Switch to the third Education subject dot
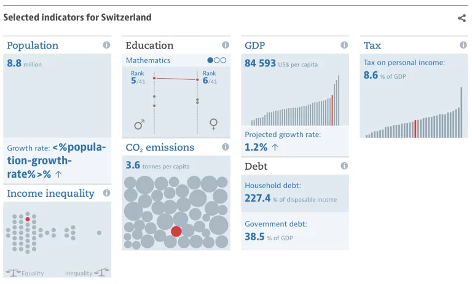This screenshot has width=472, height=284. click(x=224, y=61)
